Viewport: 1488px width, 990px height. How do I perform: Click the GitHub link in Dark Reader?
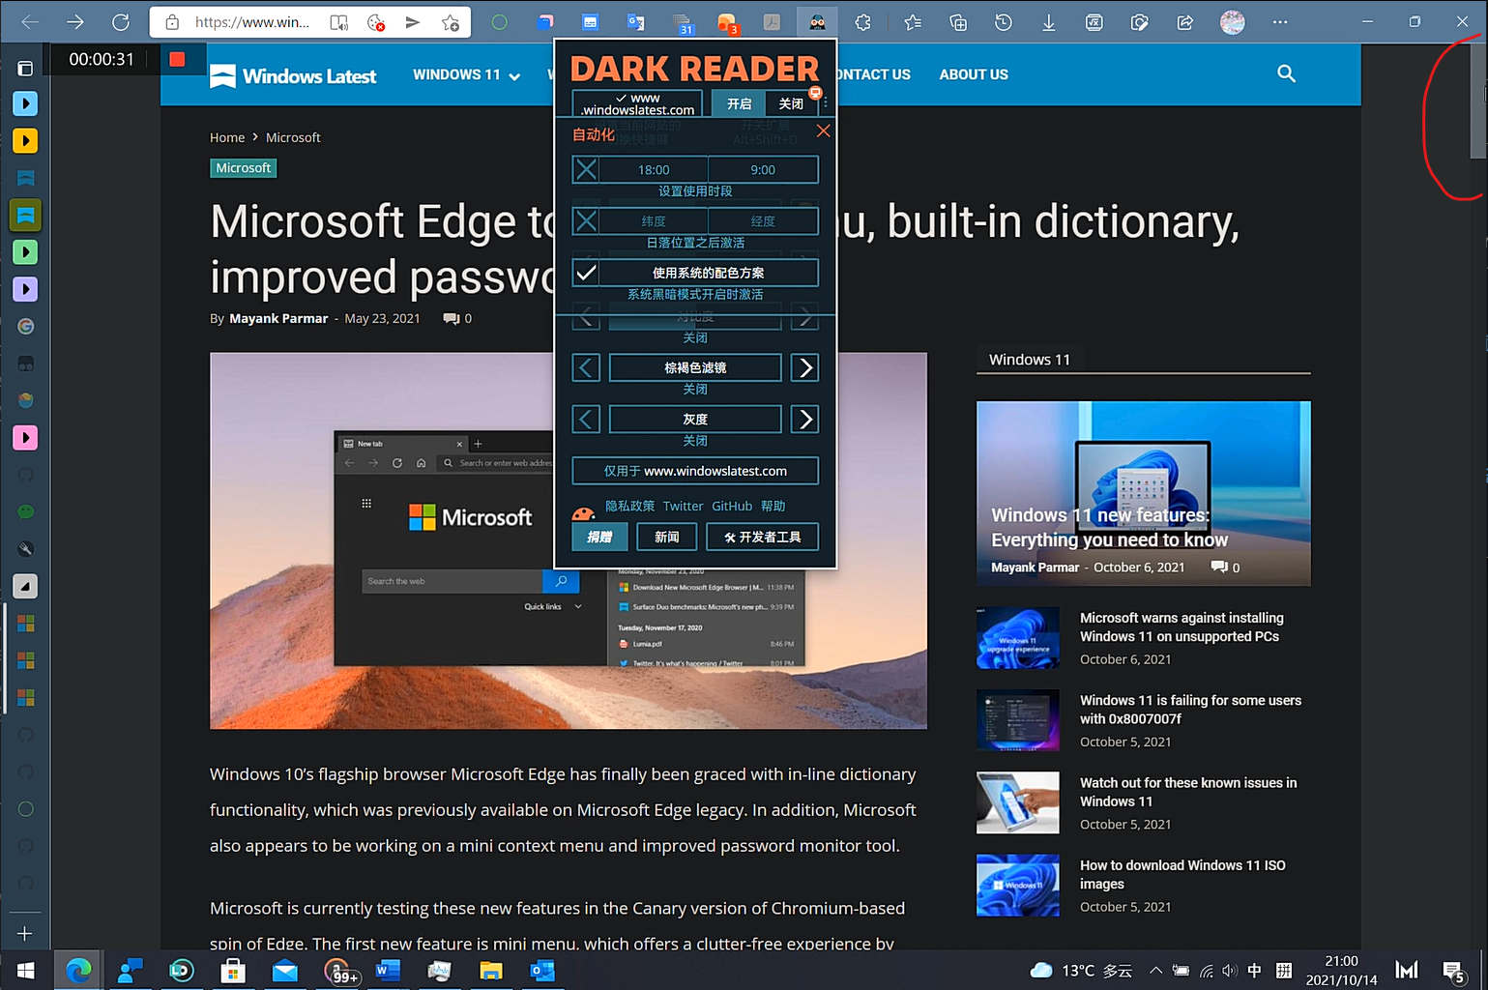pos(732,506)
